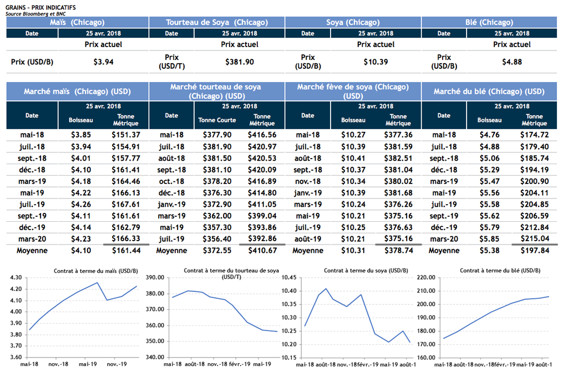Select the corn average value $161.44
This screenshot has height=372, width=568.
pos(125,251)
